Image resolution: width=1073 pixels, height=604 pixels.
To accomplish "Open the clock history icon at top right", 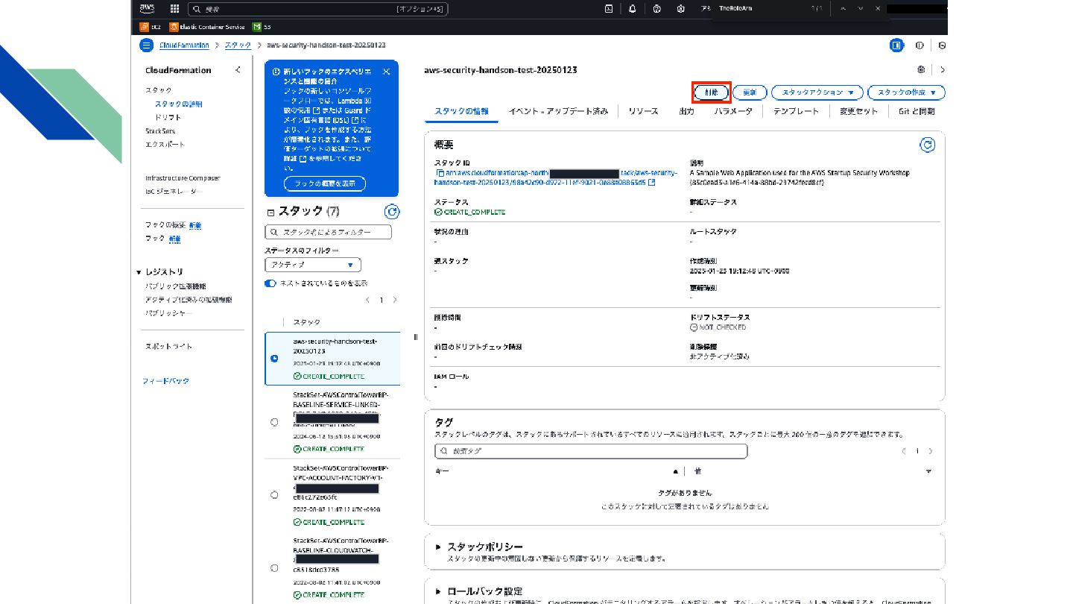I will [943, 45].
